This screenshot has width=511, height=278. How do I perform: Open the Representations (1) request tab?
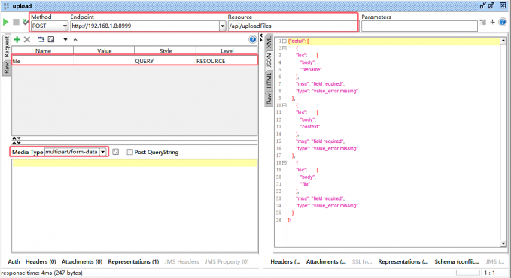133,261
